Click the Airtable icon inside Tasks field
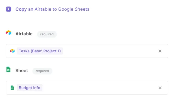Screen dimensions: 177x105 (x=12, y=51)
